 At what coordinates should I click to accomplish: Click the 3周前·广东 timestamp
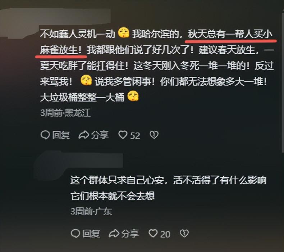(91, 211)
